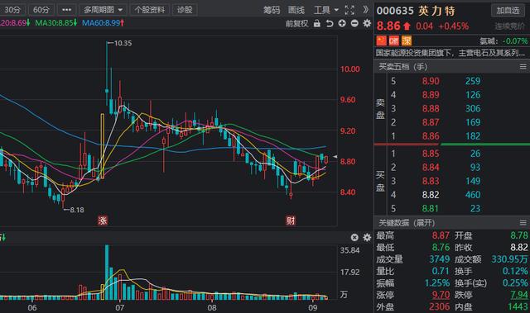Click the stock title 000635 英力特
530x313 pixels.
pos(416,11)
